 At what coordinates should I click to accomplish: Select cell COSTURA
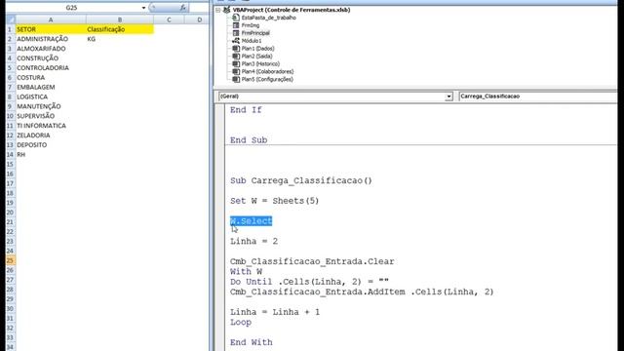coord(51,78)
